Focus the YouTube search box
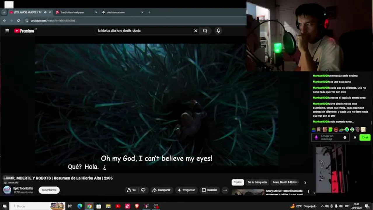The height and width of the screenshot is (210, 373). [144, 31]
